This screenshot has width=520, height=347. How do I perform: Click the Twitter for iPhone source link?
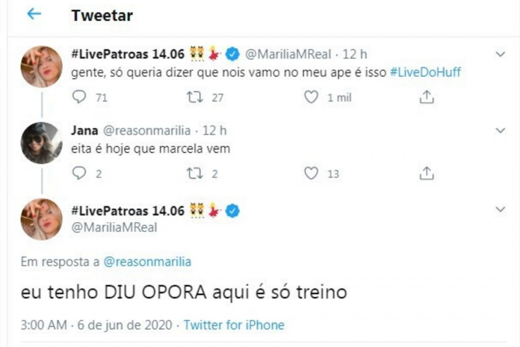(x=234, y=325)
